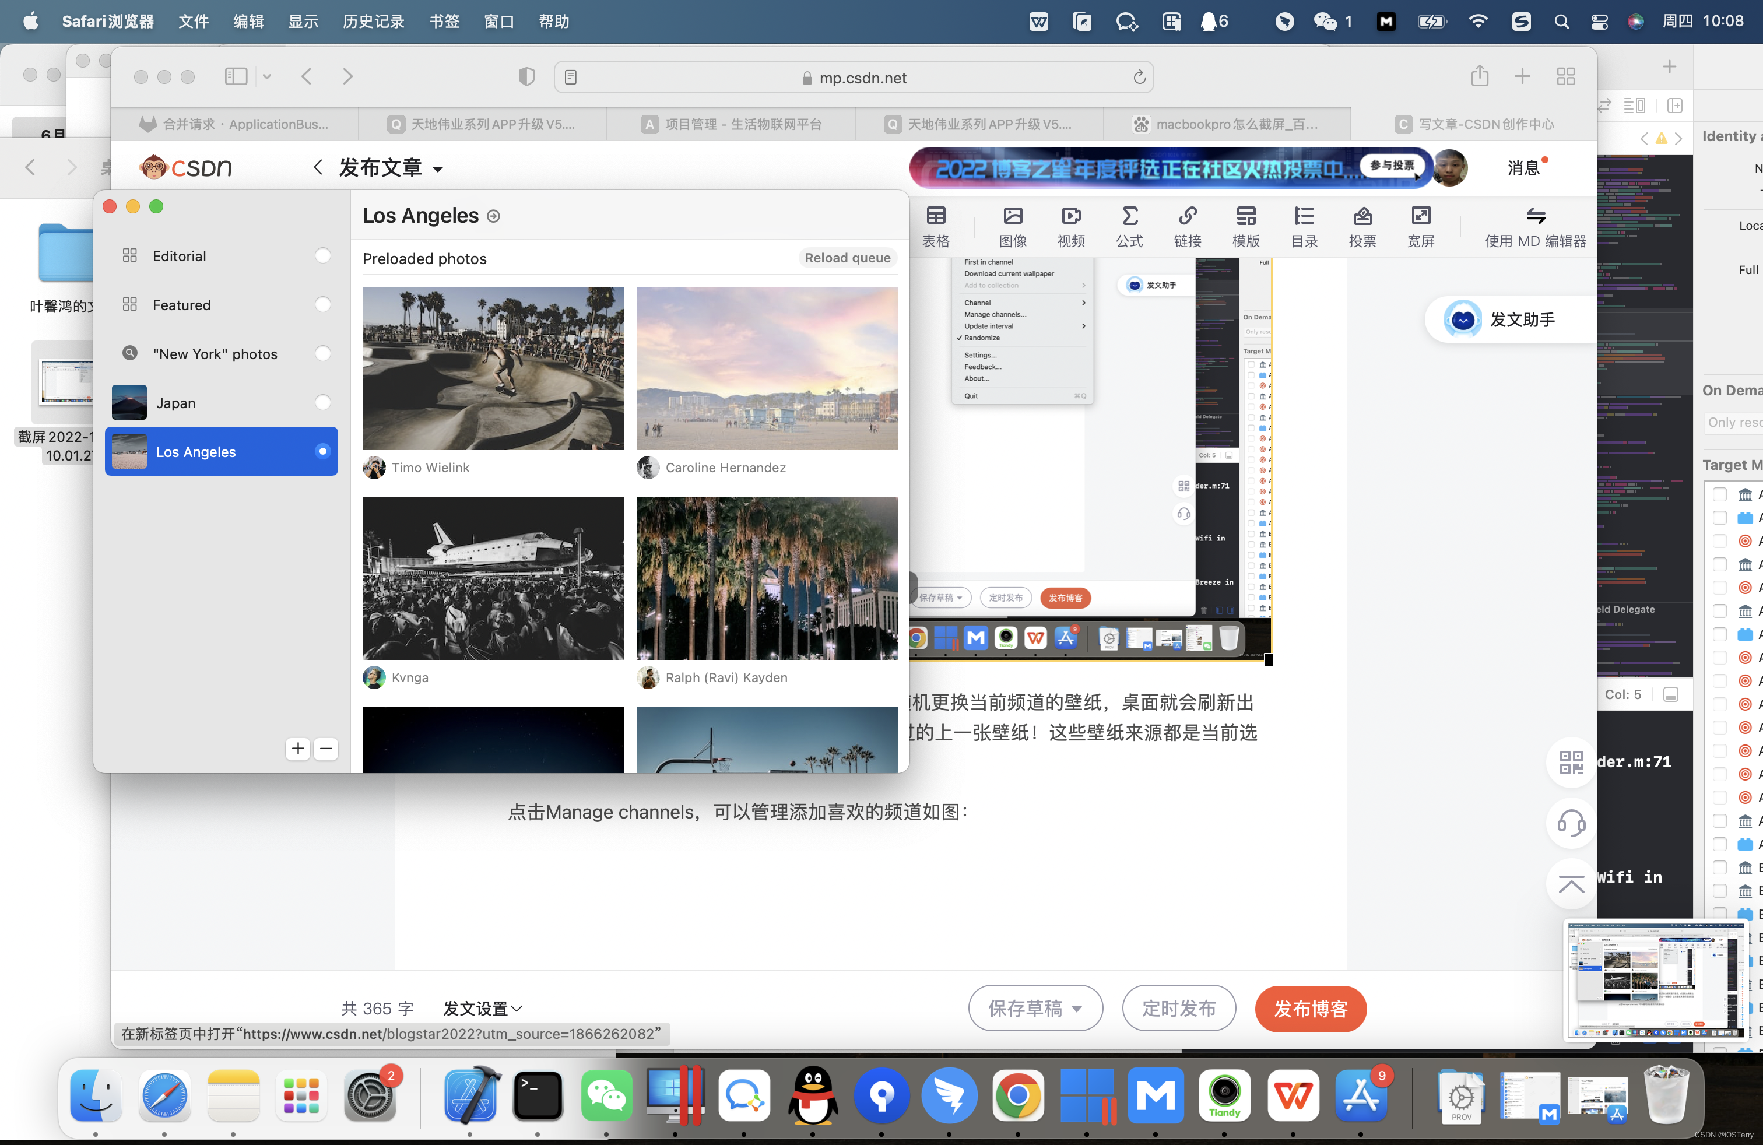Go forward in Safari history
The image size is (1763, 1145).
[x=347, y=76]
